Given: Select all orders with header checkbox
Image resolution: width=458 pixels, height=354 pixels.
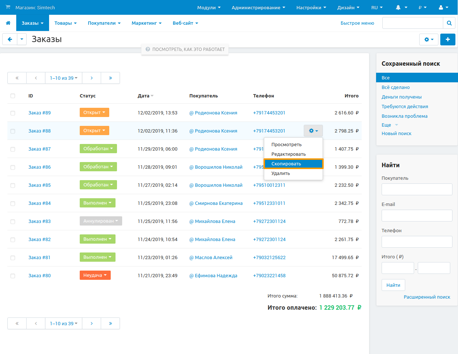Looking at the screenshot, I should coord(13,96).
